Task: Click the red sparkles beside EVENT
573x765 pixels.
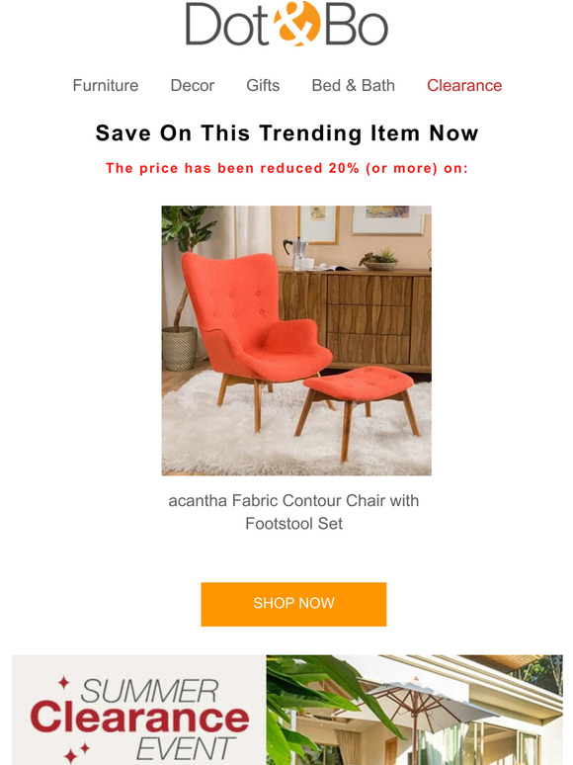Action: click(x=77, y=752)
